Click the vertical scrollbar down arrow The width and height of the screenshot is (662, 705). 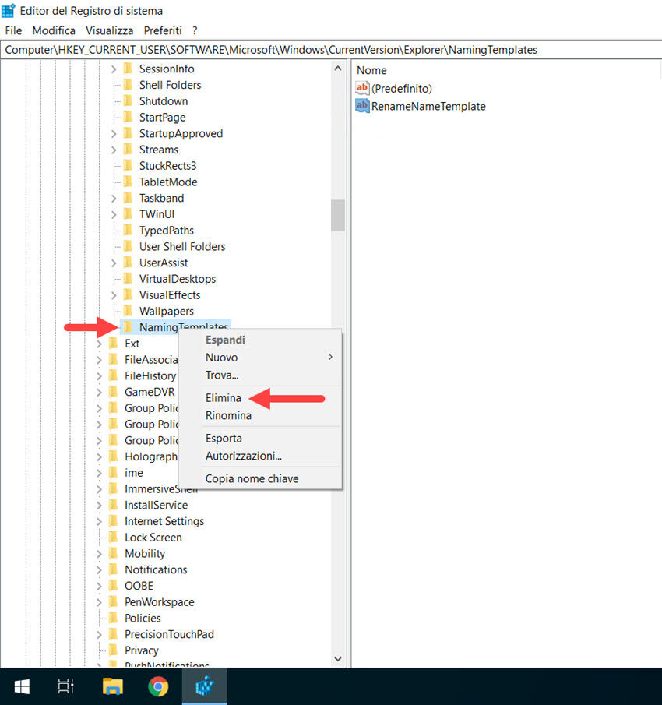coord(338,658)
